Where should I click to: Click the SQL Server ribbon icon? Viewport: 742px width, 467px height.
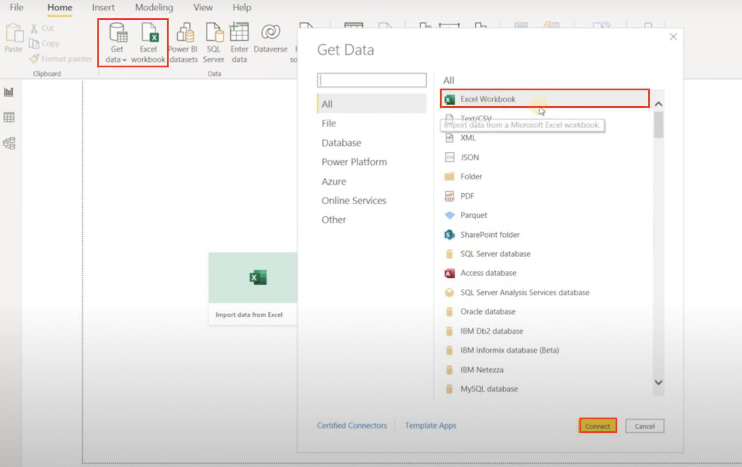coord(214,42)
